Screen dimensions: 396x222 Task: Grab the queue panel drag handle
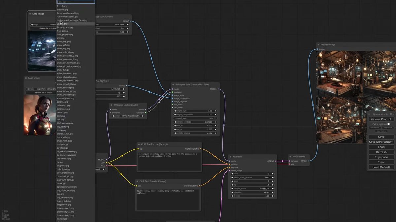click(369, 114)
